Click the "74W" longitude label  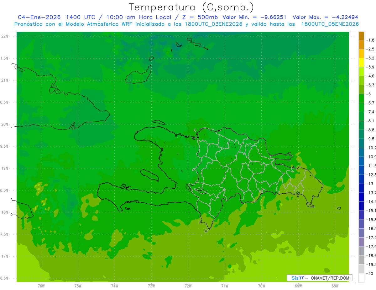(115, 286)
